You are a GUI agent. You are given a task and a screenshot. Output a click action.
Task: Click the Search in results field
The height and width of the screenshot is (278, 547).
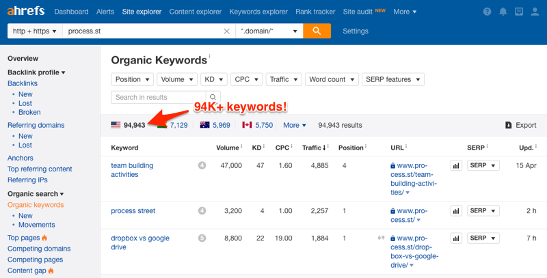pos(159,98)
